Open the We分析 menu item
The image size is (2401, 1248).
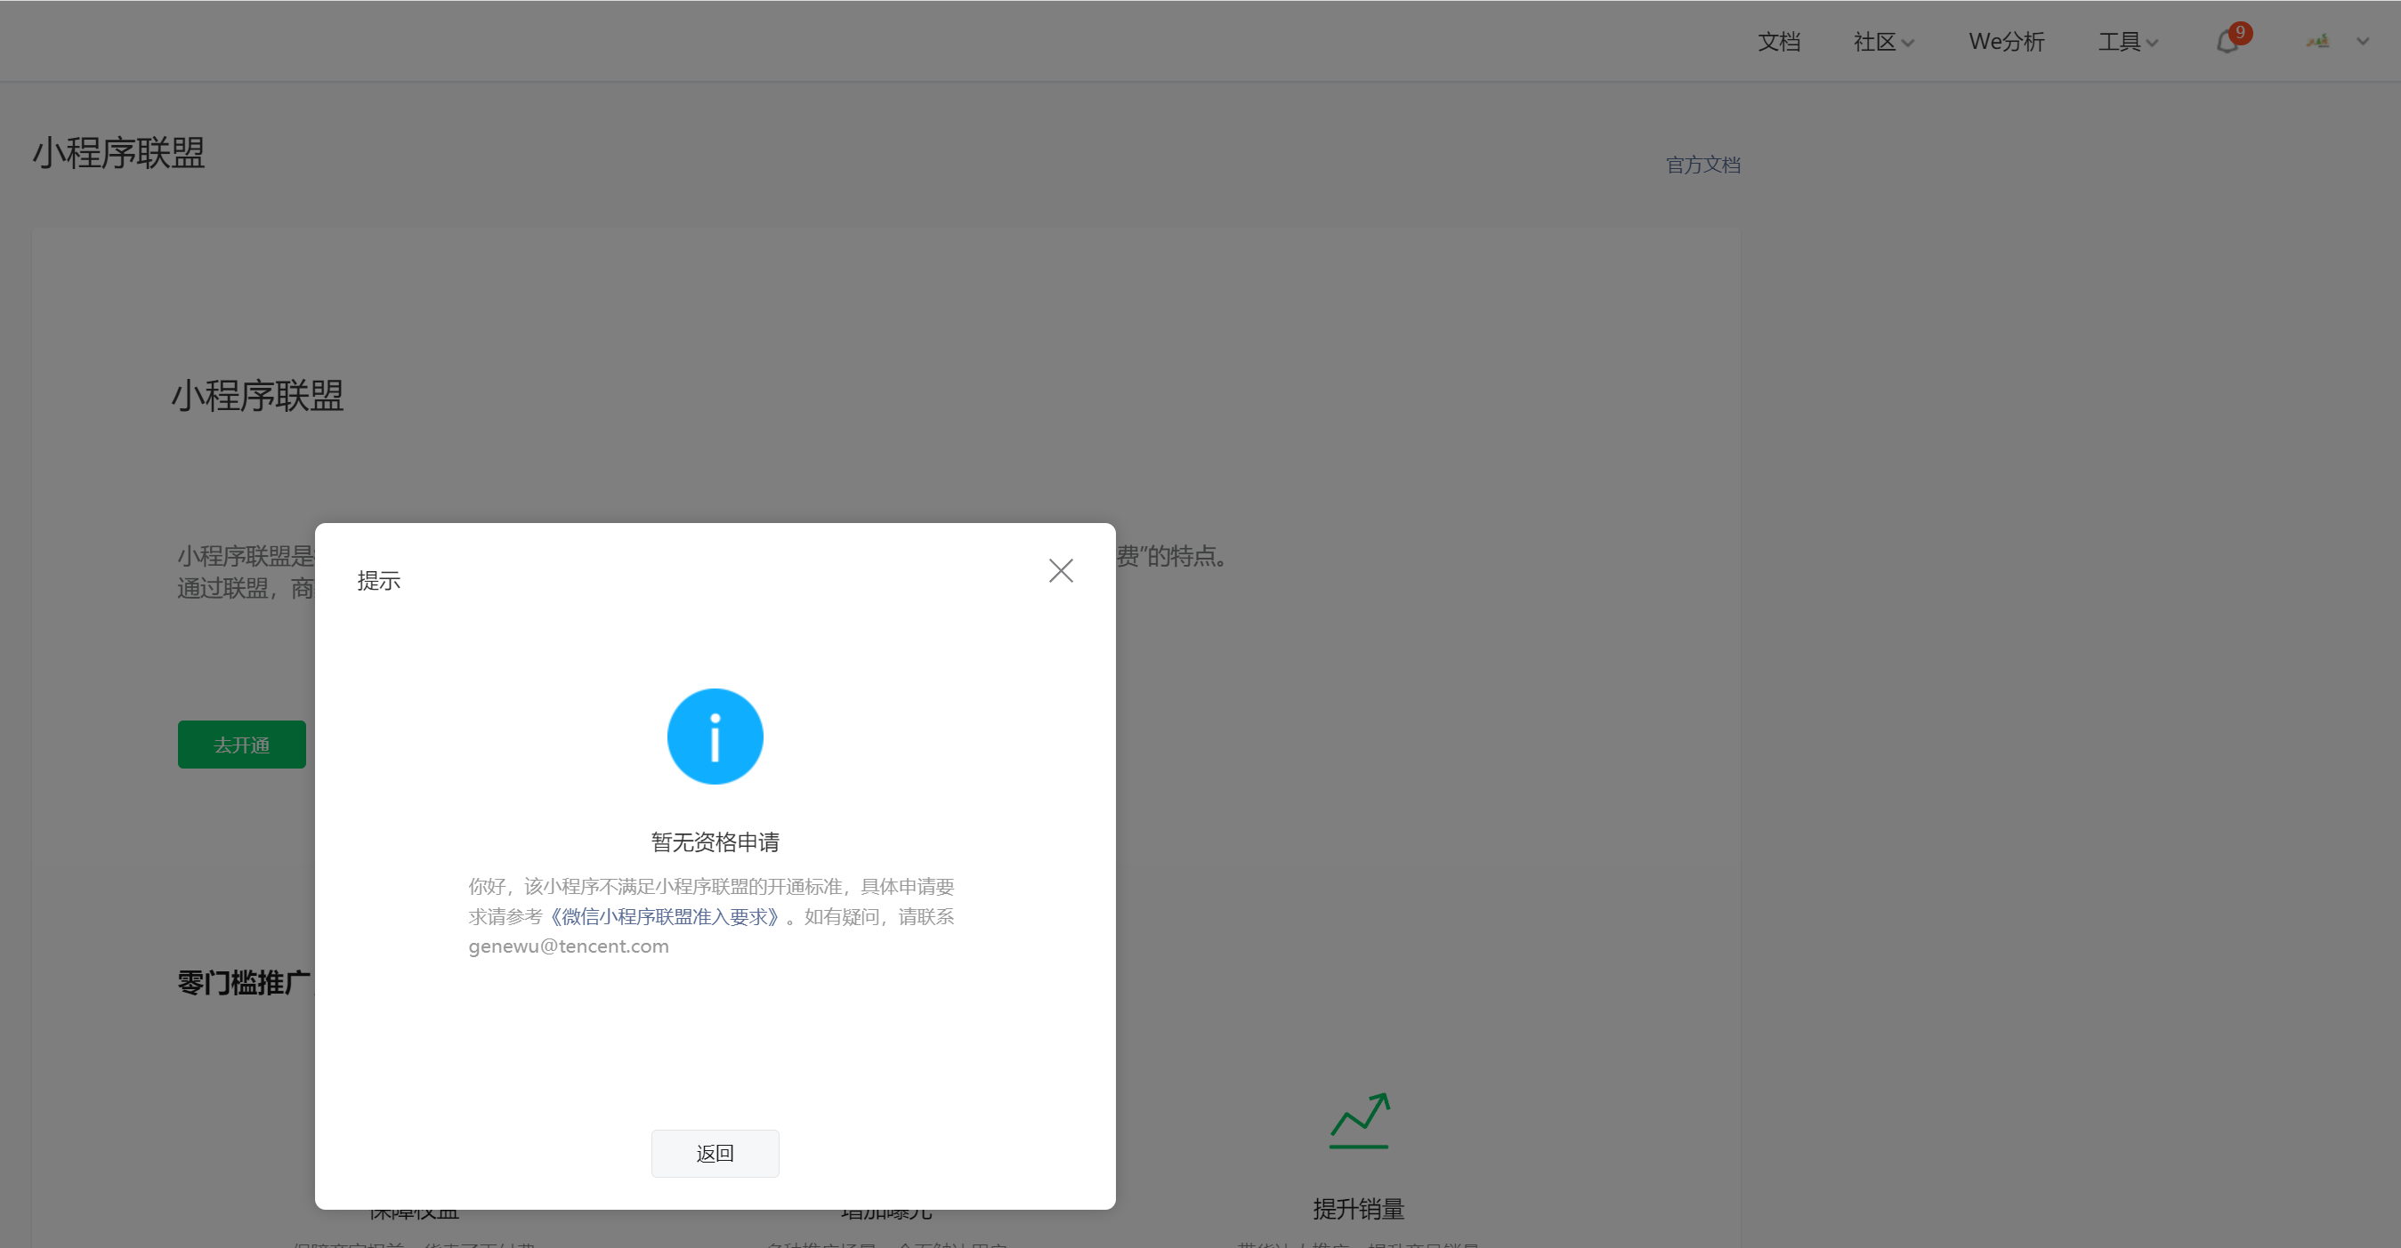2006,42
